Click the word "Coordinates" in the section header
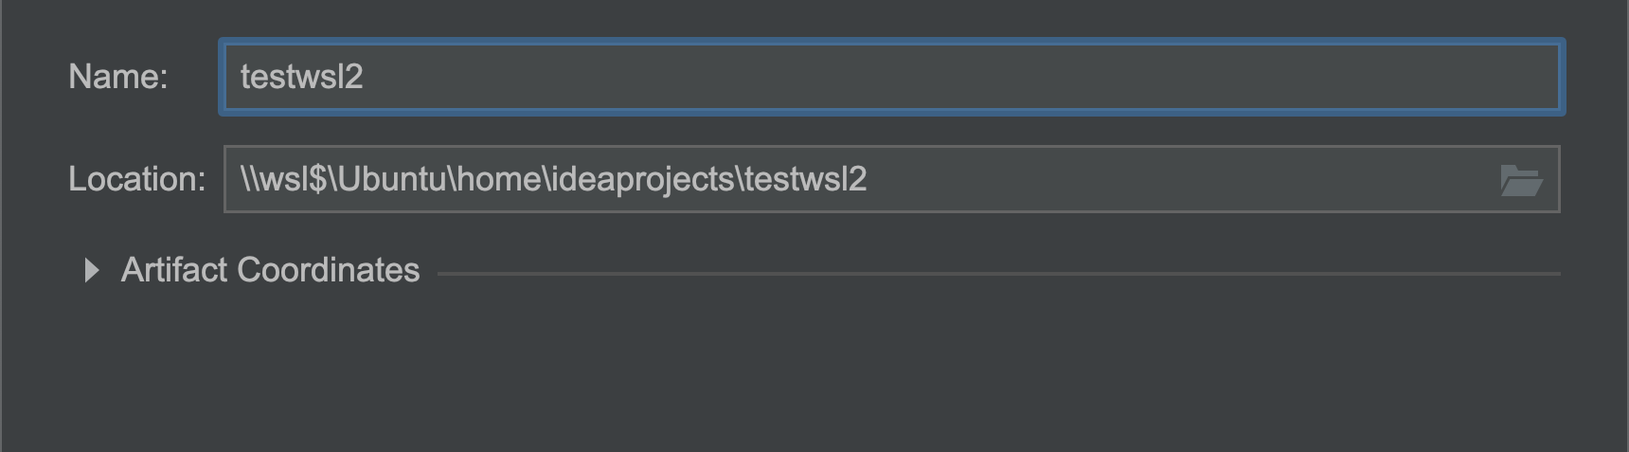This screenshot has width=1629, height=452. (x=329, y=270)
